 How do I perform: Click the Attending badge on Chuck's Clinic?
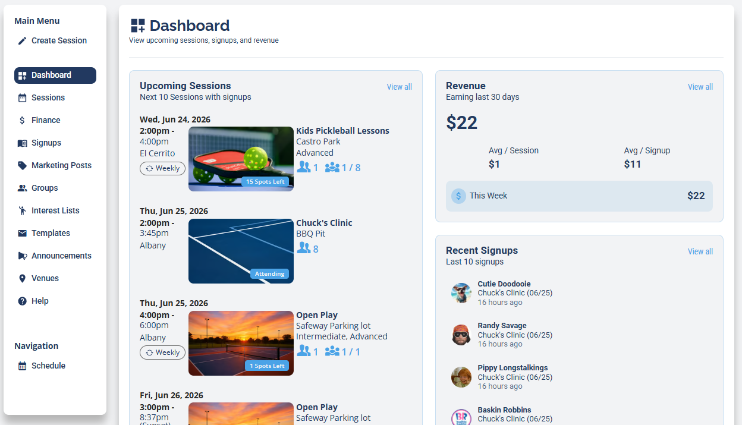[x=270, y=274]
